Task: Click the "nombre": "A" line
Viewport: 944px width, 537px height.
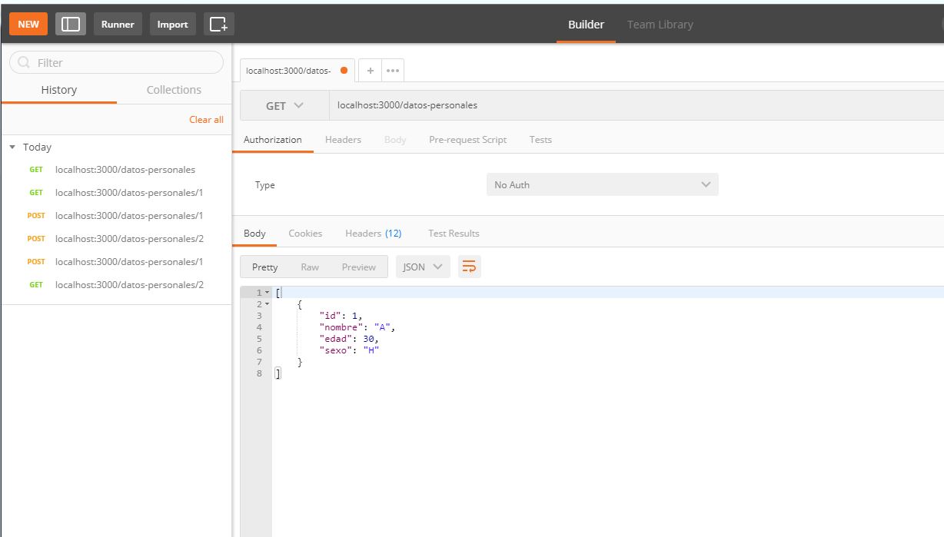Action: 357,327
